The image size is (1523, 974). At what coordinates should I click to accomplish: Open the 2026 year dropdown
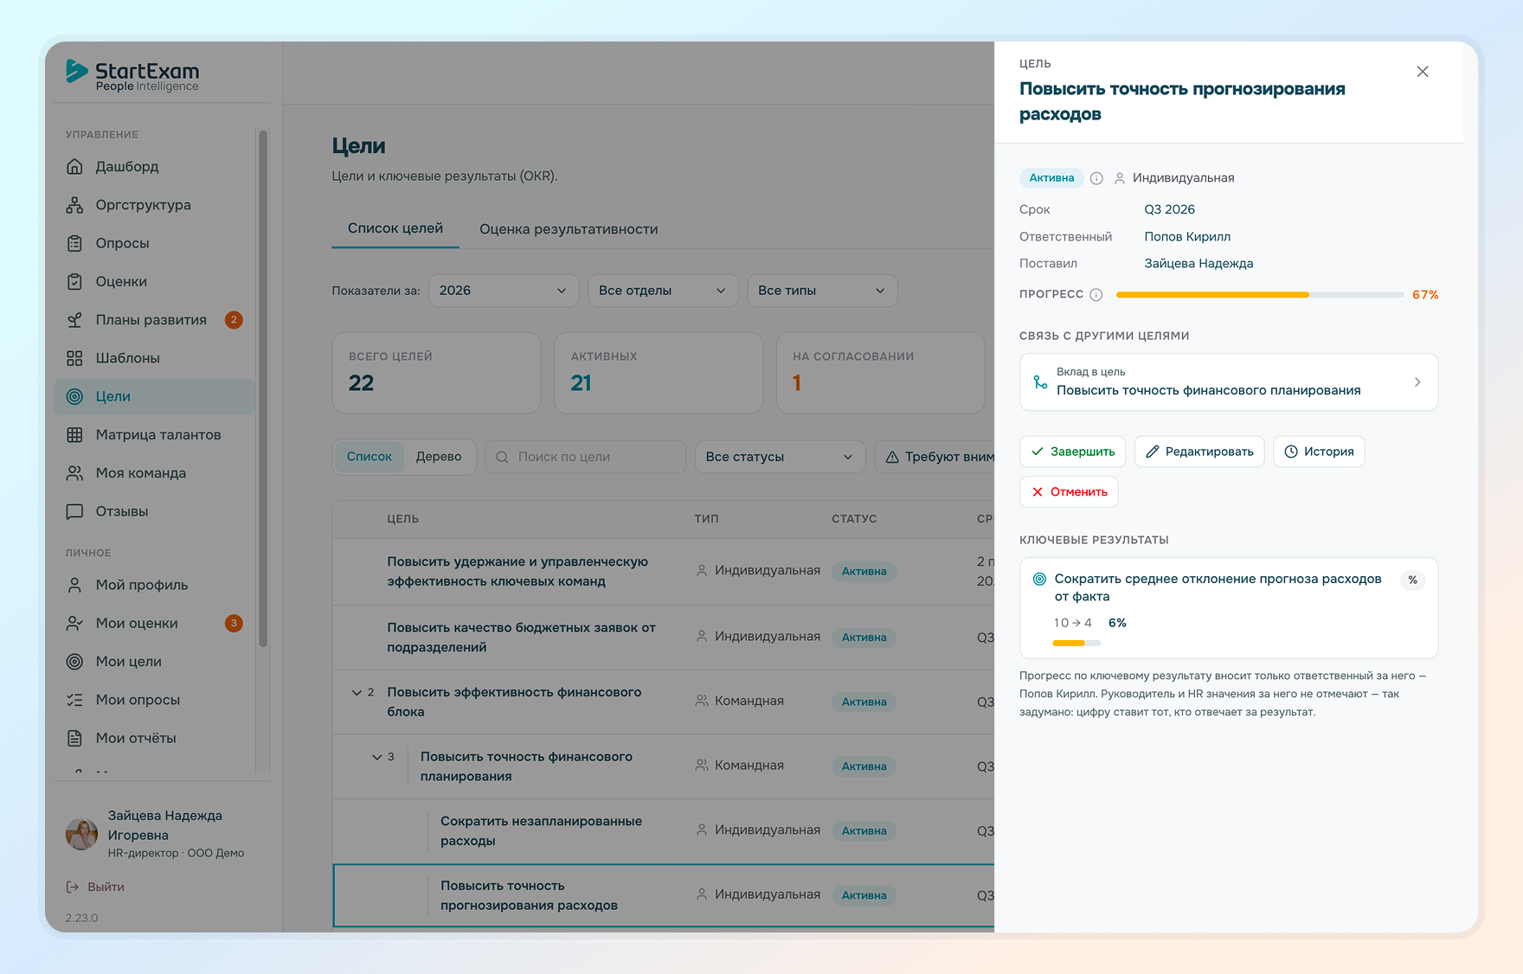pyautogui.click(x=504, y=291)
